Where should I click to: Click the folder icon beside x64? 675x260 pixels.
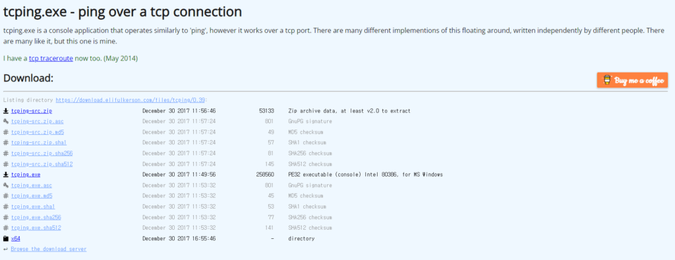pos(5,238)
